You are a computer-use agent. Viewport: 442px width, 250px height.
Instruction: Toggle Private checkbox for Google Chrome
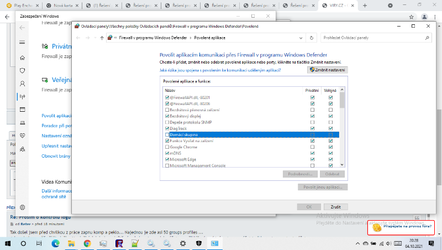312,147
